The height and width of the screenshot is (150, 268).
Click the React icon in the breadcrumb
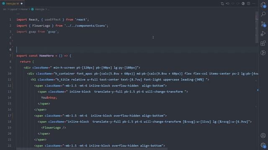(33, 9)
